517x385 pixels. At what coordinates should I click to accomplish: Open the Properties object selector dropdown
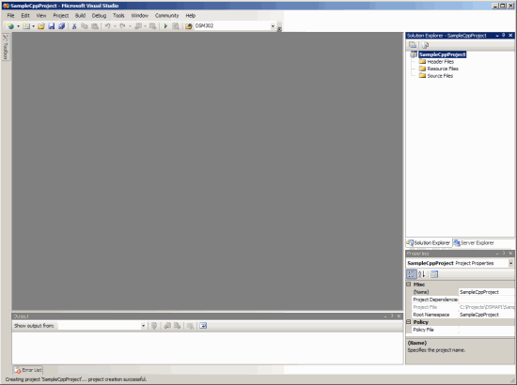click(510, 263)
